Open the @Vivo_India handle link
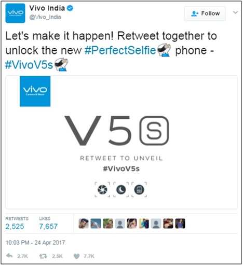 click(45, 17)
